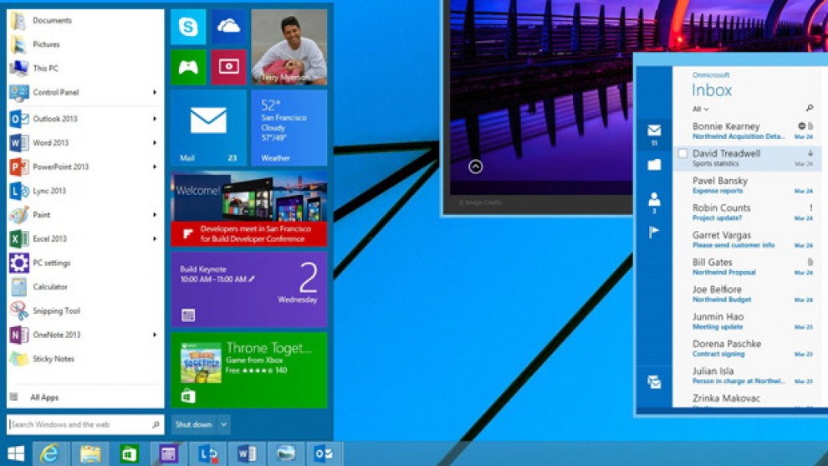Open Bonnie Kearney's Northwind Acquisition email

[x=746, y=131]
